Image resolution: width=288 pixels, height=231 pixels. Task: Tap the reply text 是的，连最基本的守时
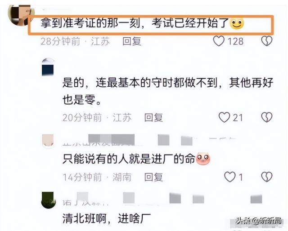click(x=168, y=91)
